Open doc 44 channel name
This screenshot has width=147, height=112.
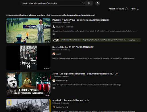[x=59, y=54]
